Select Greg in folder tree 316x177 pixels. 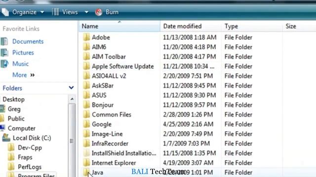click(x=14, y=109)
